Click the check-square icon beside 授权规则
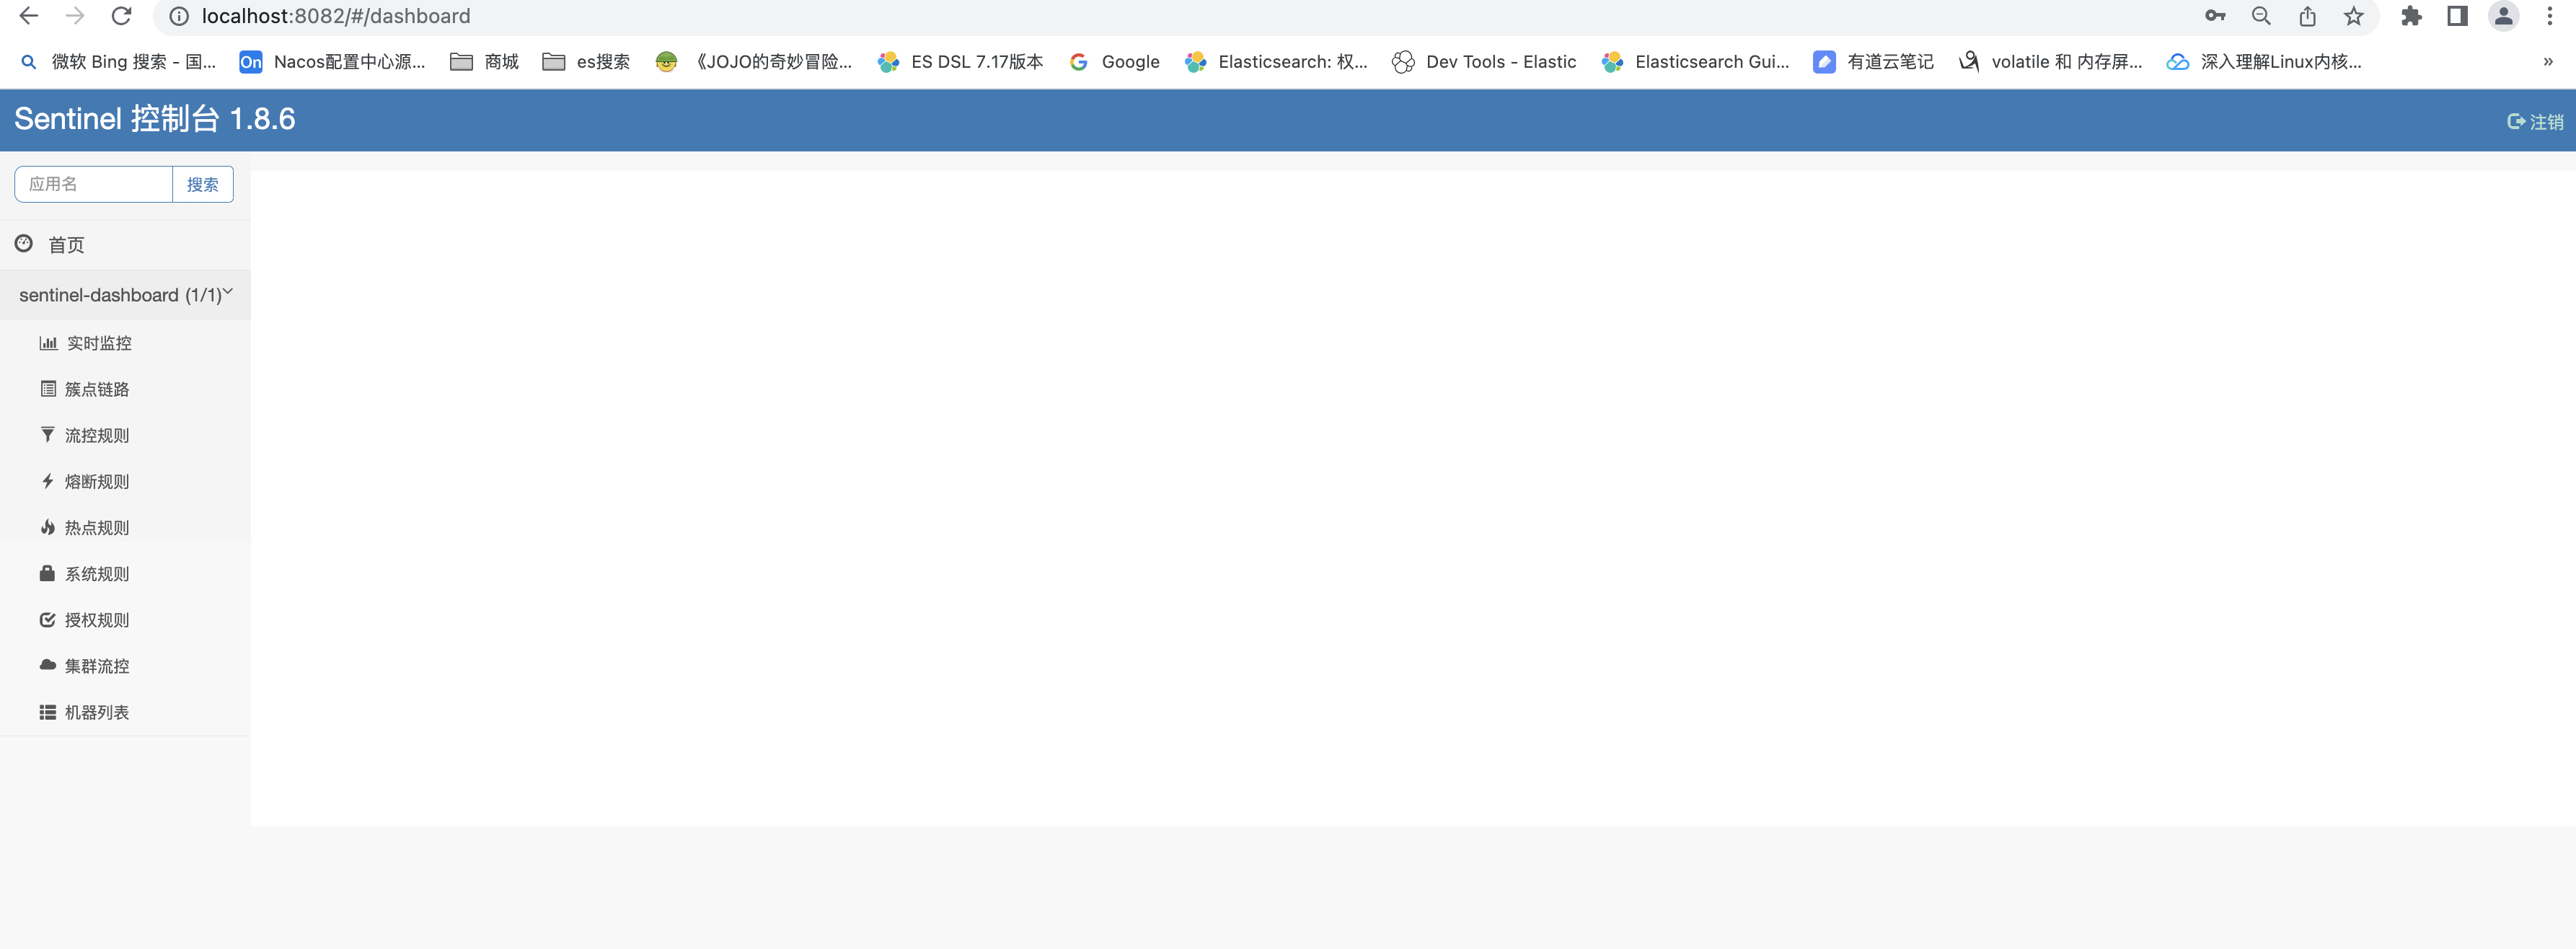The height and width of the screenshot is (949, 2576). pos(47,620)
